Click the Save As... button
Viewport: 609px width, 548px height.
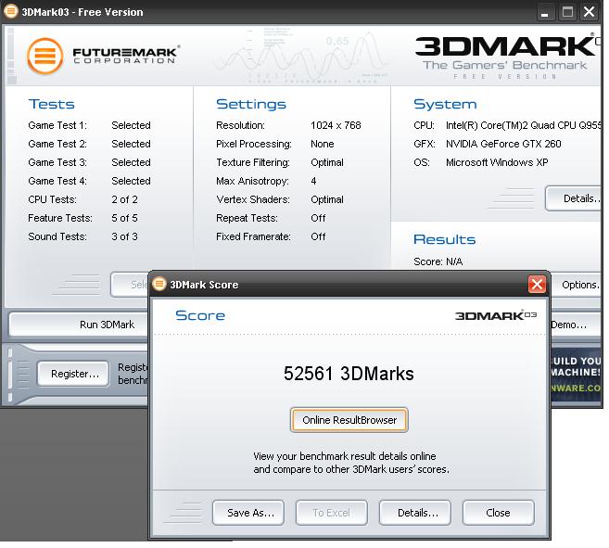(x=248, y=513)
